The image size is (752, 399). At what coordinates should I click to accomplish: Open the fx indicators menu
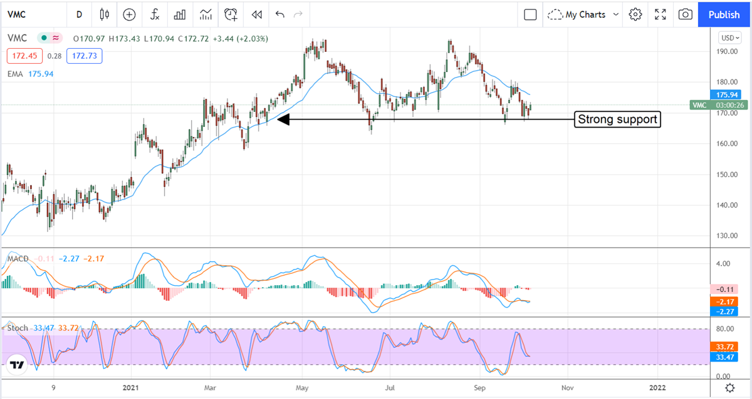[x=155, y=14]
